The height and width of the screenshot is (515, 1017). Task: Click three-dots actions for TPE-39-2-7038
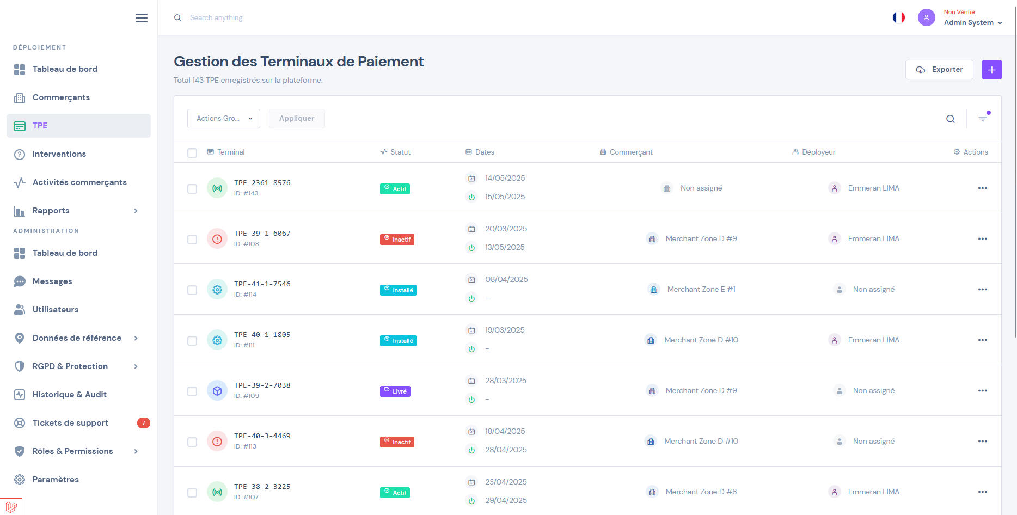coord(982,391)
